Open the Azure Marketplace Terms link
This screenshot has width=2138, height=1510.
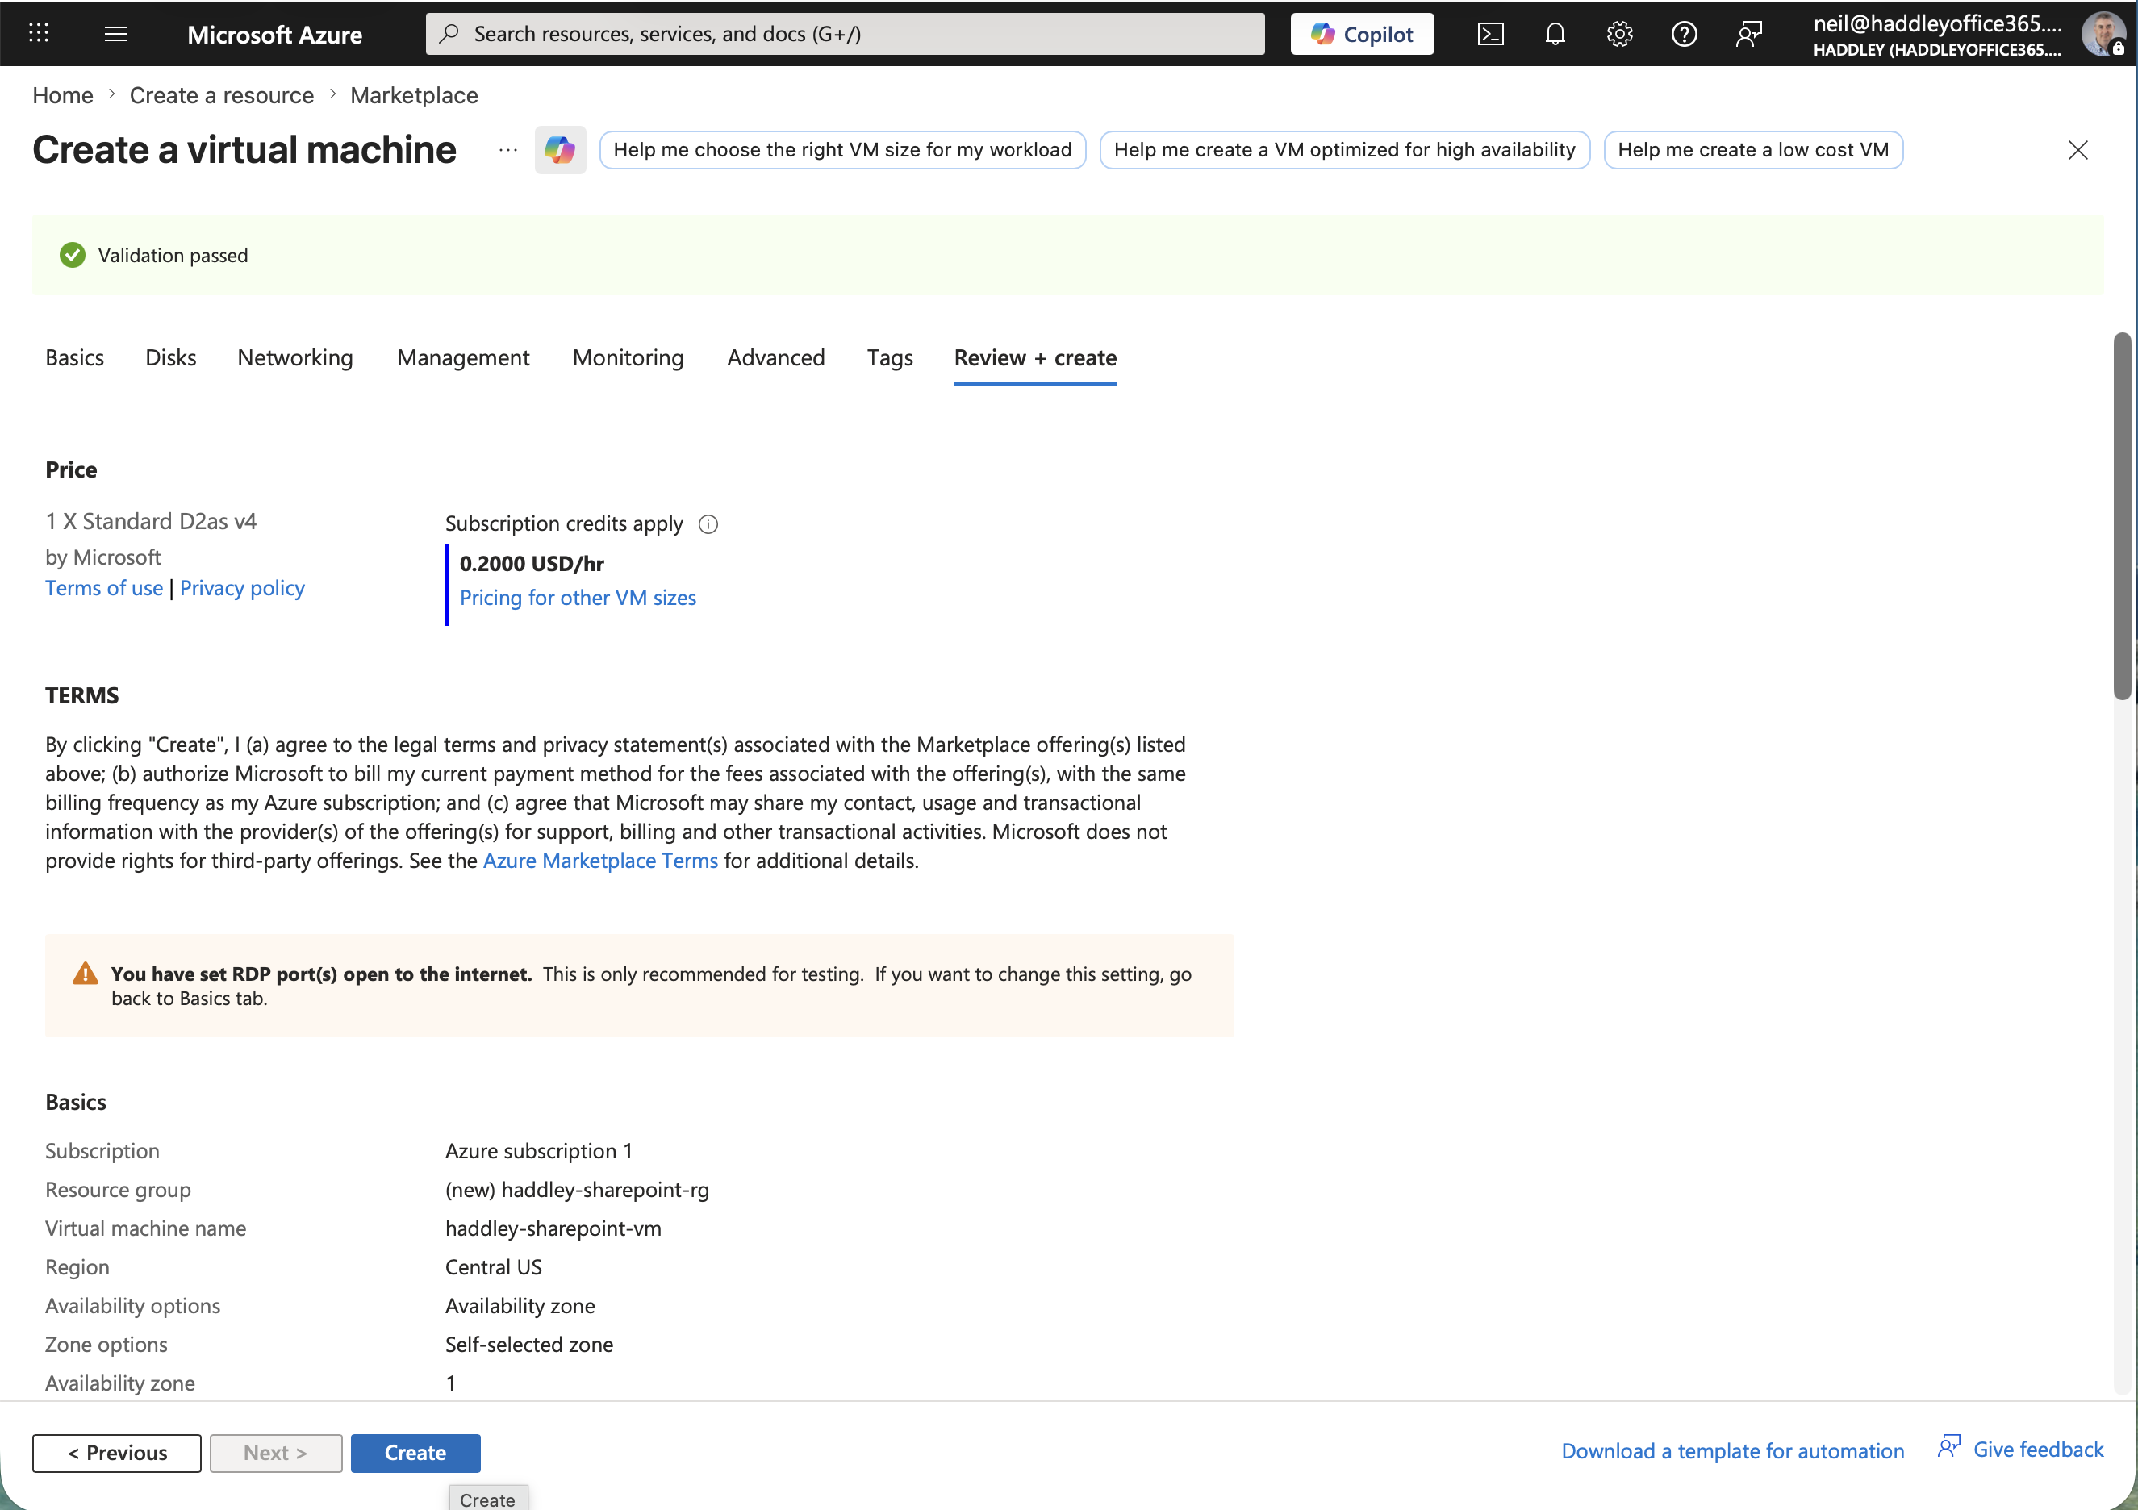click(x=600, y=860)
